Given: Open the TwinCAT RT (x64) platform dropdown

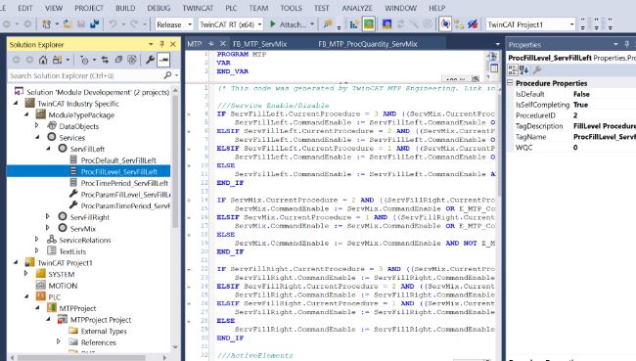Looking at the screenshot, I should coord(259,24).
